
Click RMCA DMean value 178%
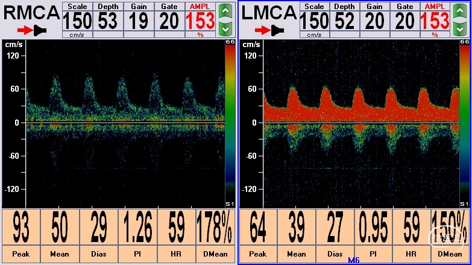coord(215,228)
